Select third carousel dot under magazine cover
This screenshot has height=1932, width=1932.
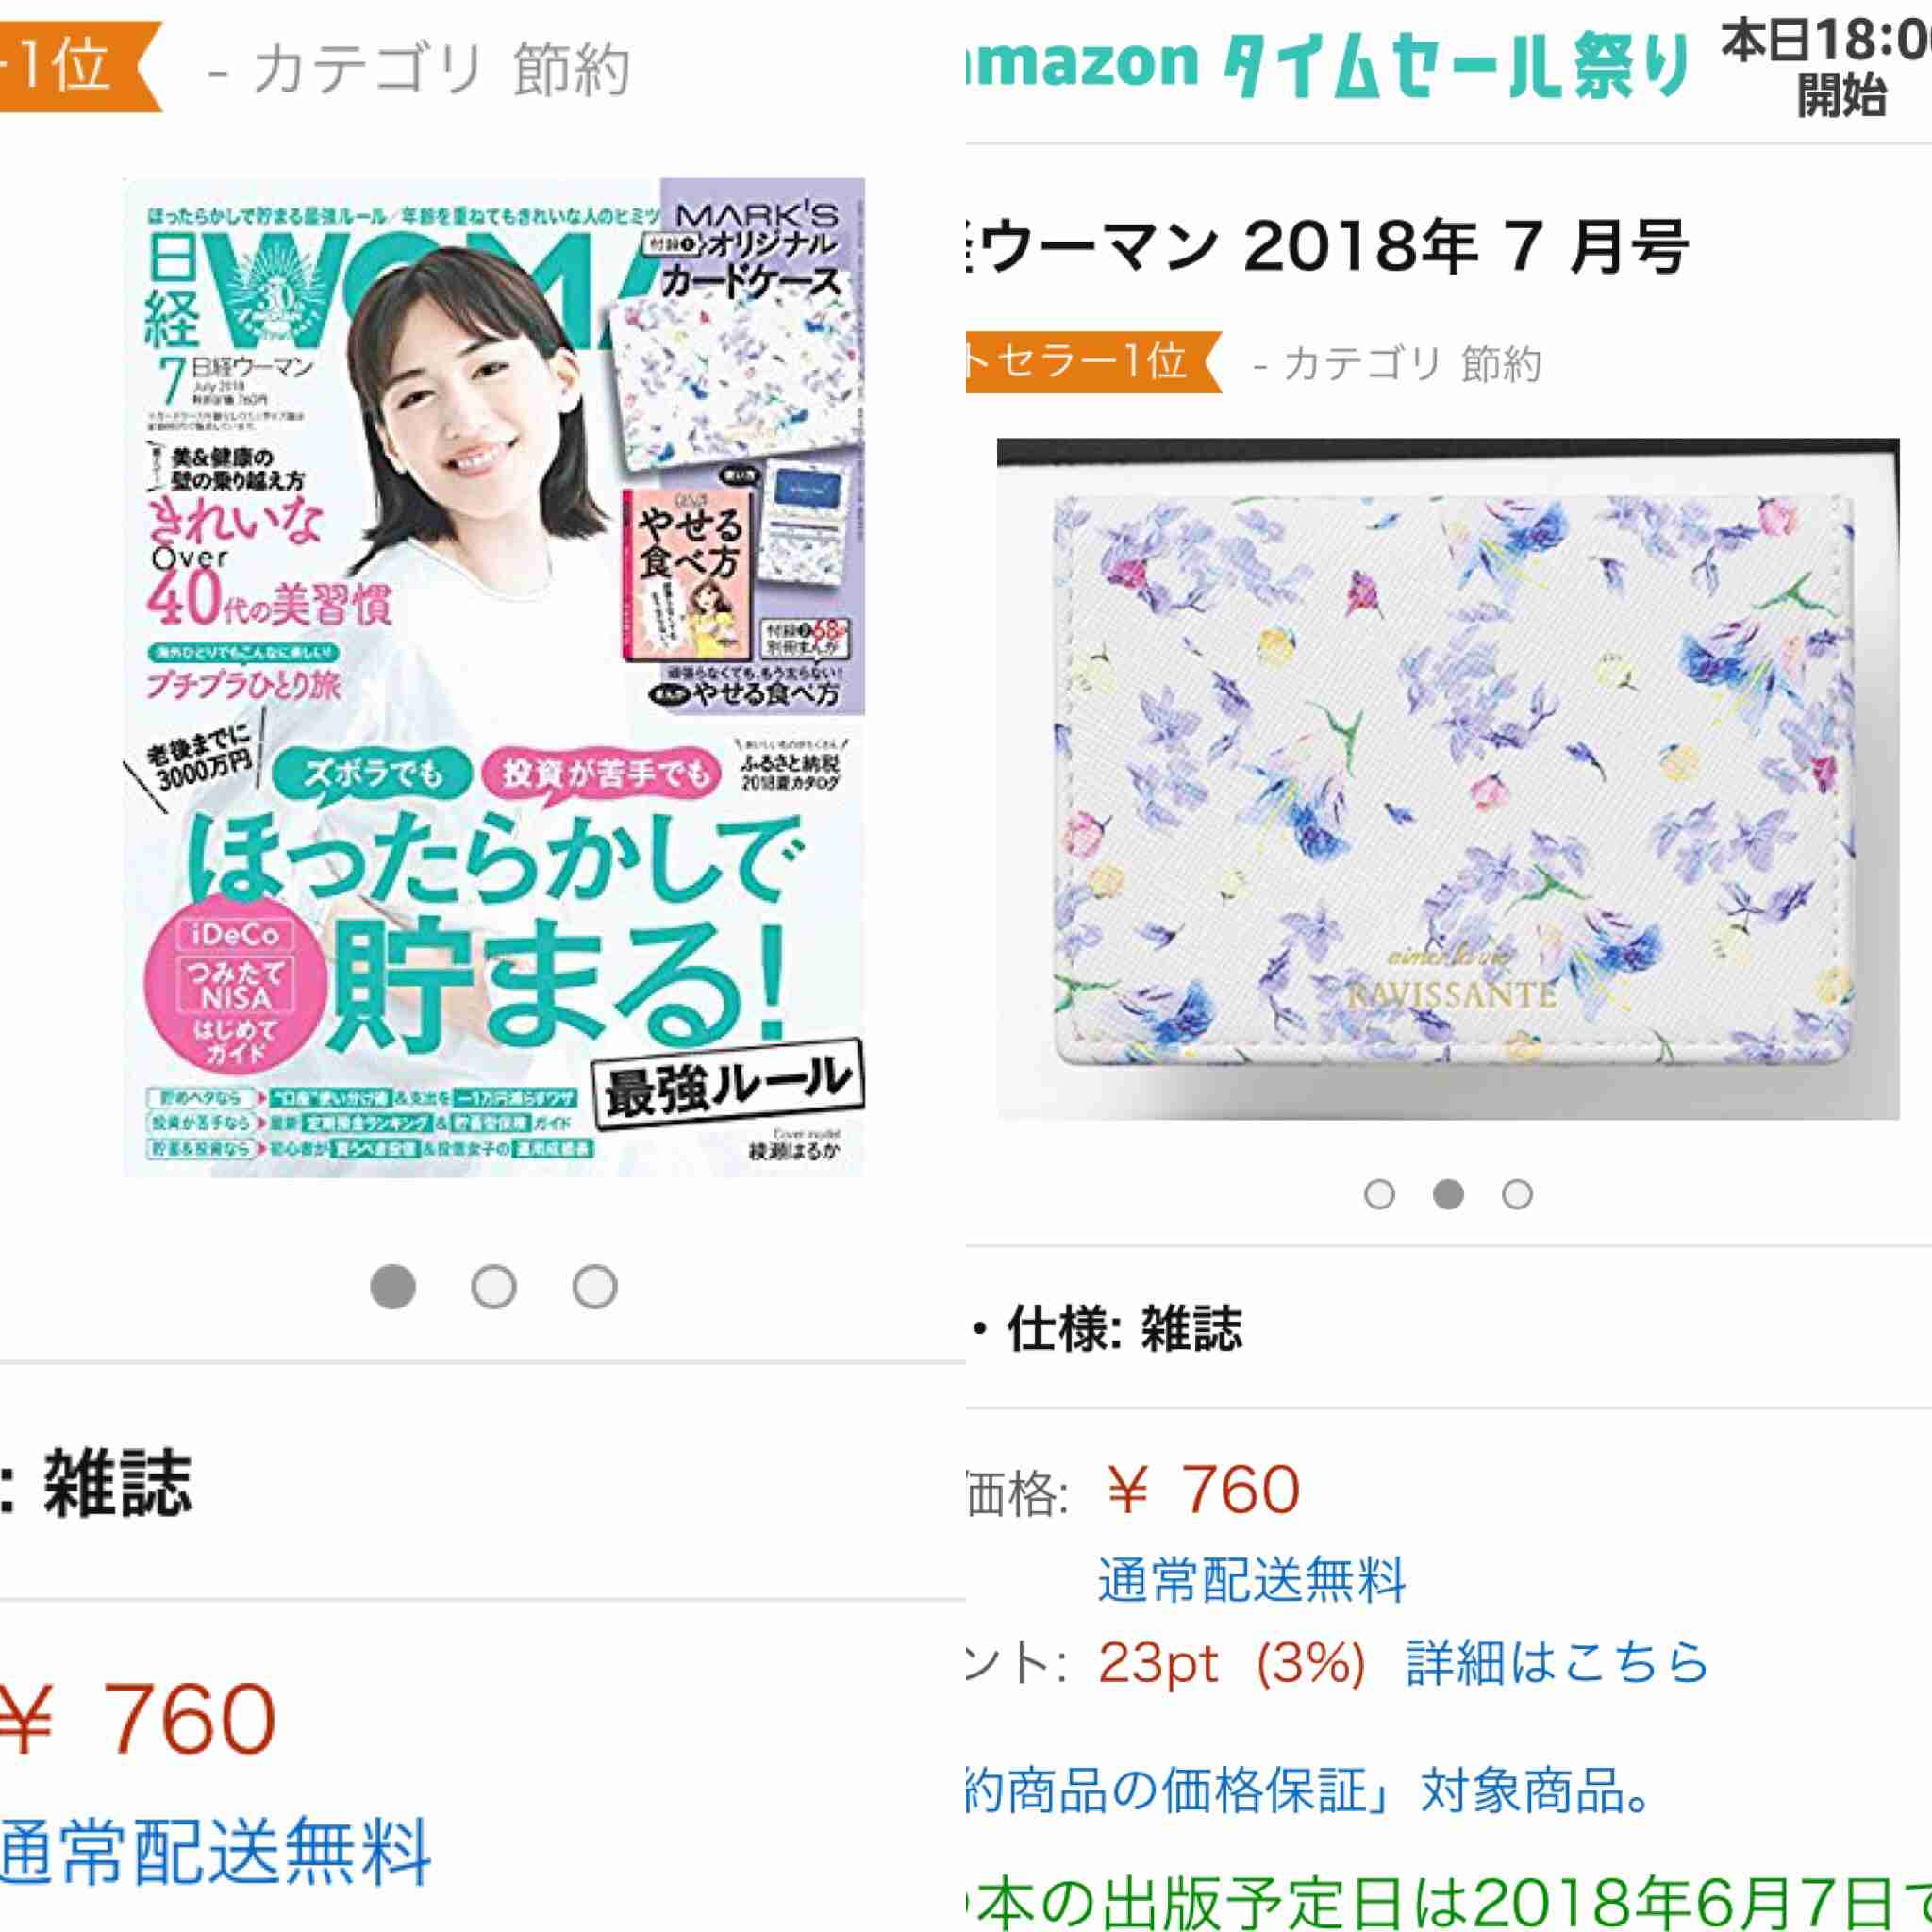pyautogui.click(x=595, y=1286)
